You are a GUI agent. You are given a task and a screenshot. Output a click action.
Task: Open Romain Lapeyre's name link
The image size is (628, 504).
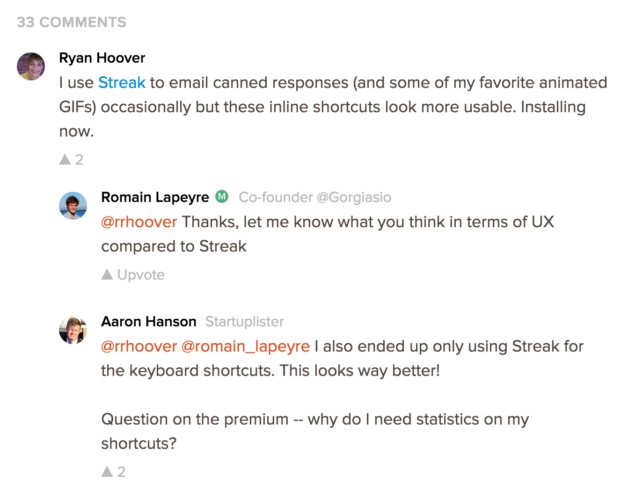[x=155, y=197]
